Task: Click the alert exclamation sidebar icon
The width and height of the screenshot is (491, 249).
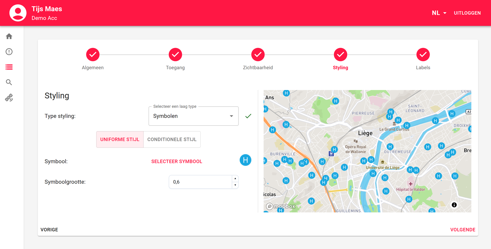Action: [x=9, y=52]
